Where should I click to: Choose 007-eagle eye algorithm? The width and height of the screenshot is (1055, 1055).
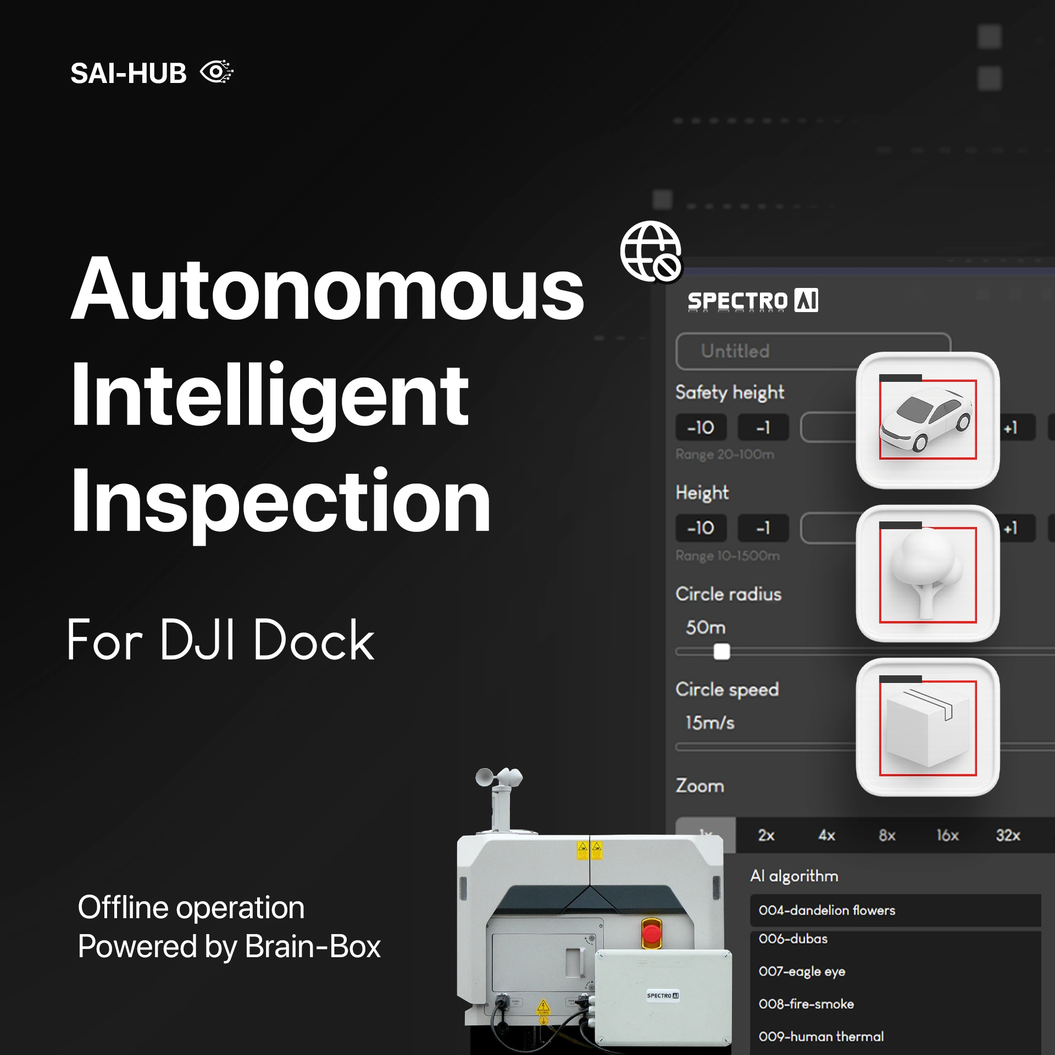coord(896,971)
